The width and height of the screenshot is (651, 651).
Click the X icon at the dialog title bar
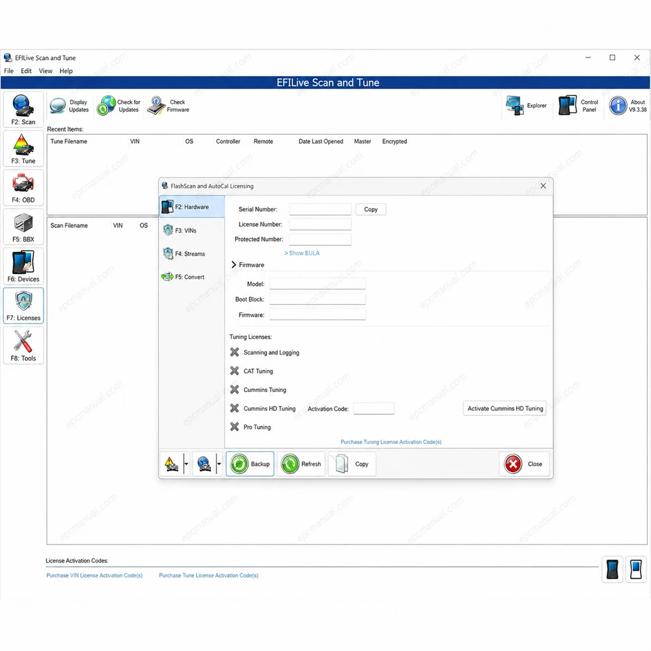(x=543, y=186)
